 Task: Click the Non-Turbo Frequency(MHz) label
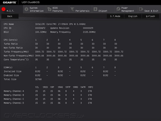point(19,56)
